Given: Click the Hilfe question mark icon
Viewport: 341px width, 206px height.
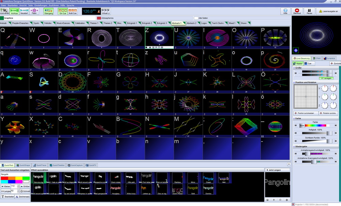Looking at the screenshot, I should click(285, 11).
